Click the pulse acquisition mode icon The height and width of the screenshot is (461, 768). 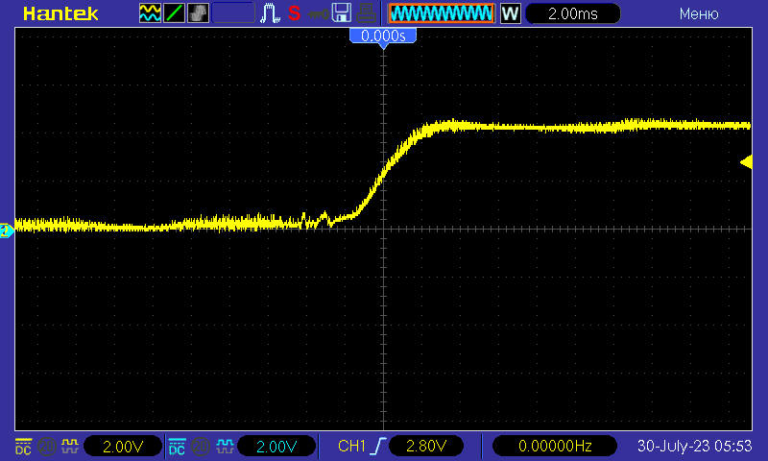coord(270,13)
